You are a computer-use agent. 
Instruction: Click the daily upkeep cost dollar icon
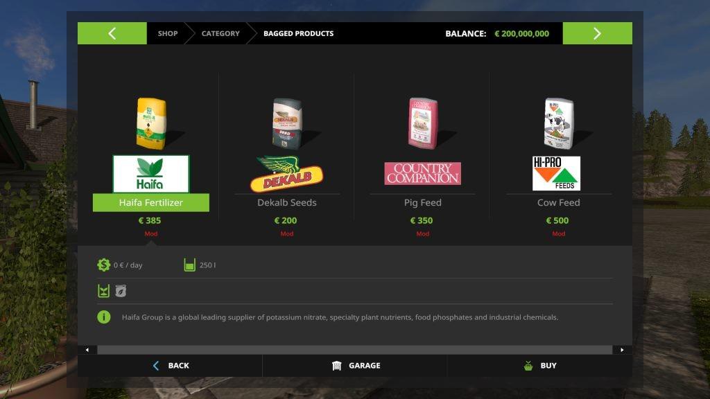coord(104,265)
